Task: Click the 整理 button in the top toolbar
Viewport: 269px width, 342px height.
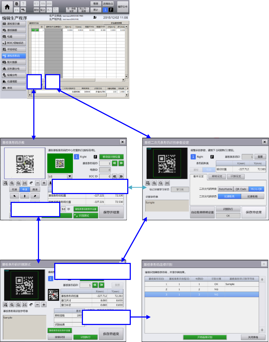Action: (96, 4)
